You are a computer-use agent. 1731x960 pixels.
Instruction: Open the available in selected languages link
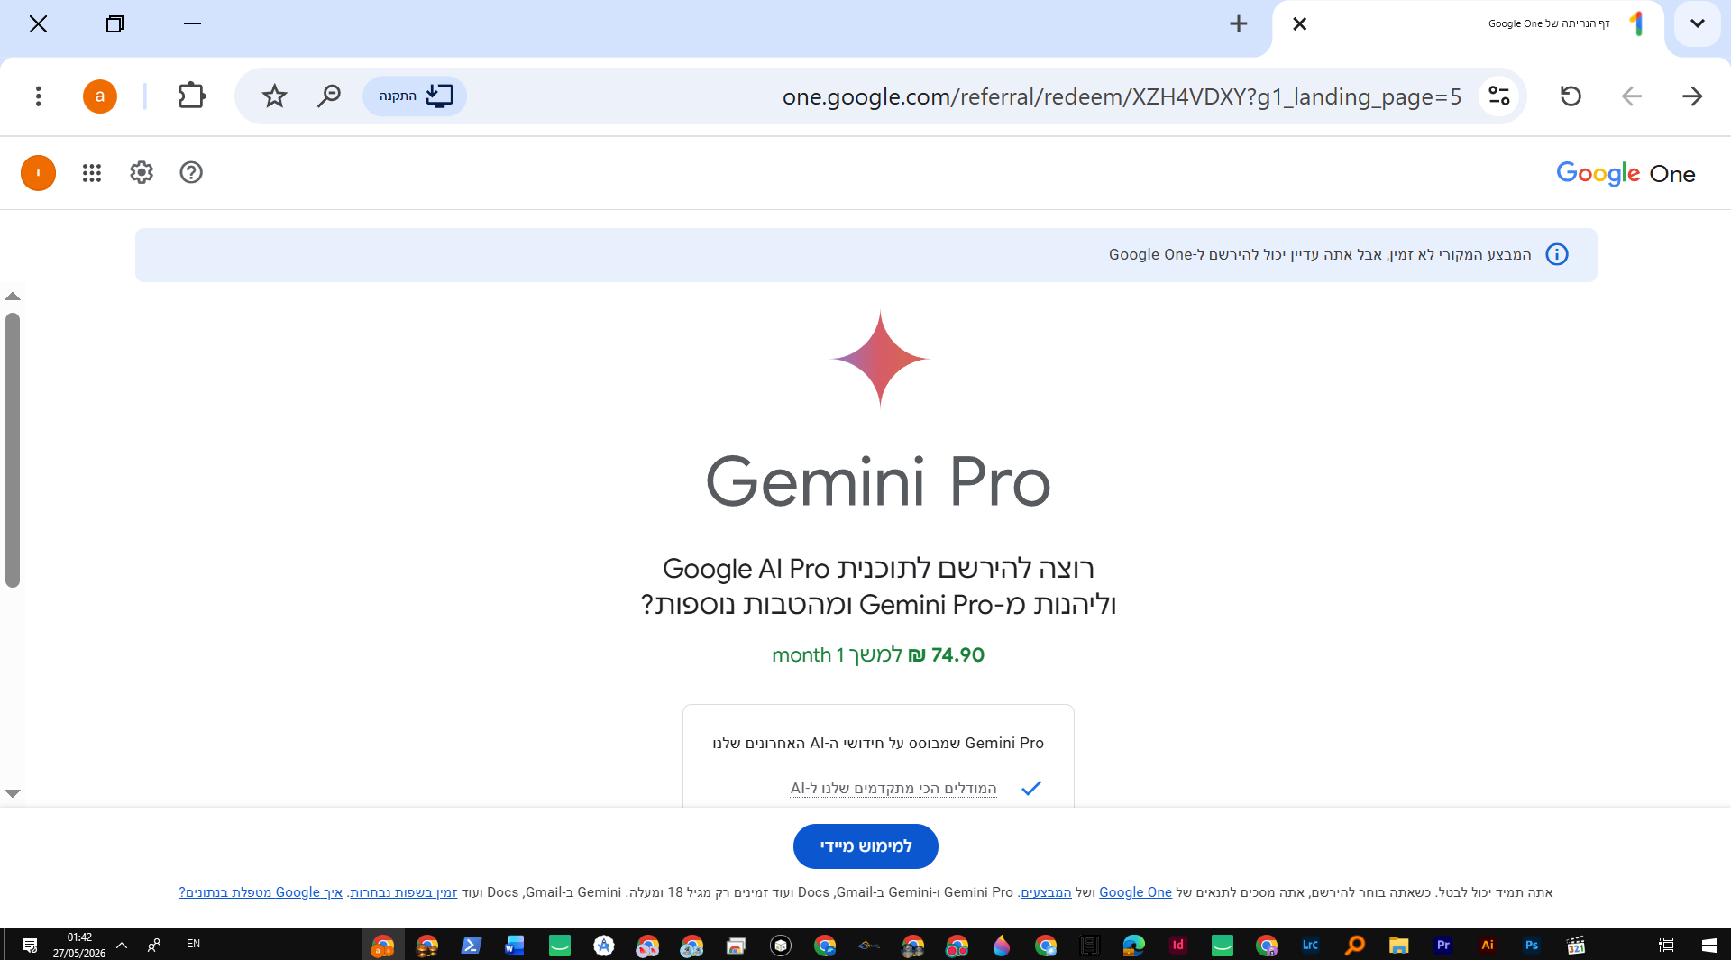coord(404,892)
